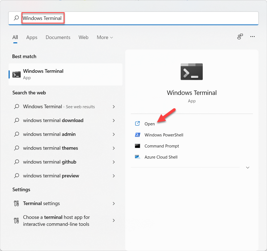Launch Command Prompt from the preview panel
This screenshot has width=267, height=251.
(x=162, y=146)
